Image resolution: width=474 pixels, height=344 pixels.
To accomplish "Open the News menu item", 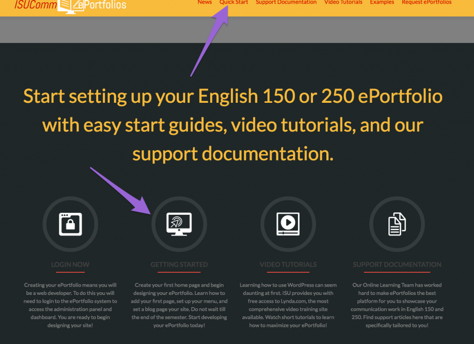I will point(205,2).
